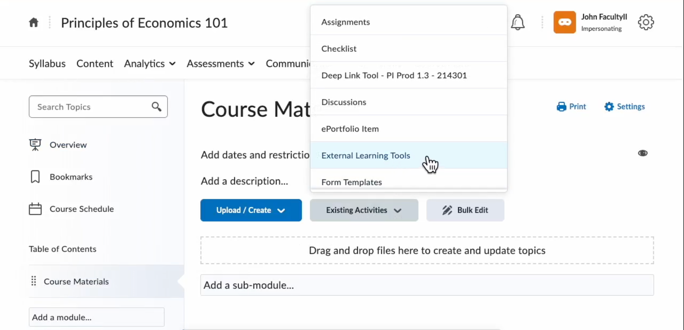The image size is (684, 330).
Task: Click the Principles of Economics 101 title
Action: 144,23
